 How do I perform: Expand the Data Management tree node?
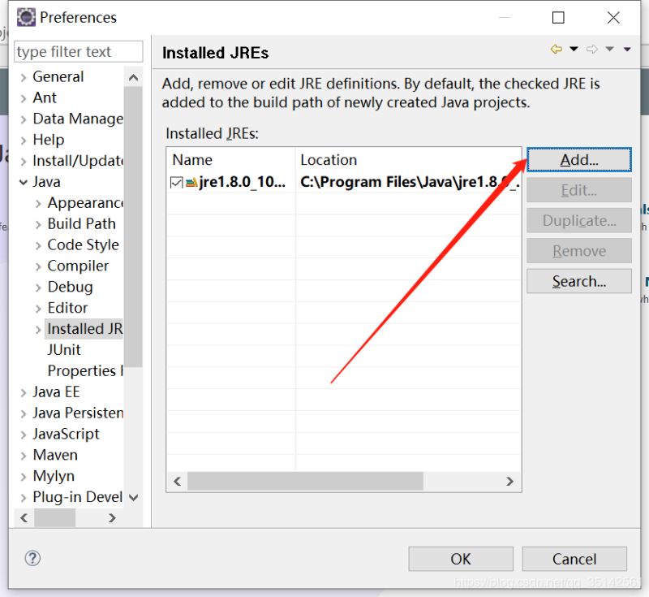point(24,119)
